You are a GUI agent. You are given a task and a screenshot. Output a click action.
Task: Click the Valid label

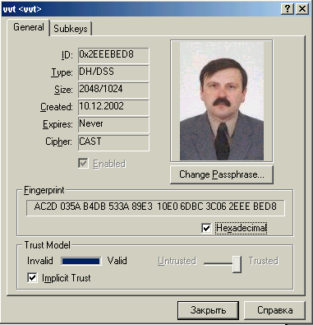pyautogui.click(x=117, y=261)
